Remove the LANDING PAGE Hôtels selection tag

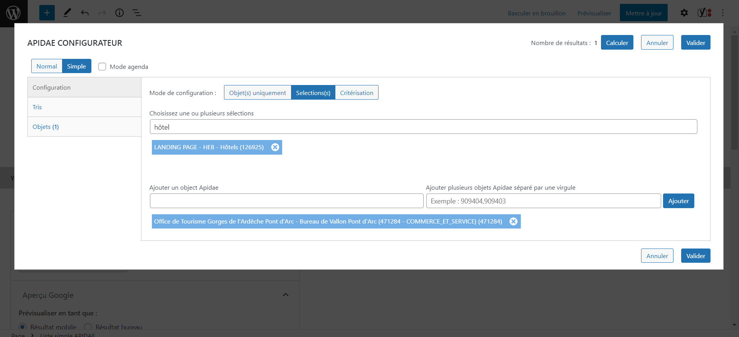pos(275,147)
